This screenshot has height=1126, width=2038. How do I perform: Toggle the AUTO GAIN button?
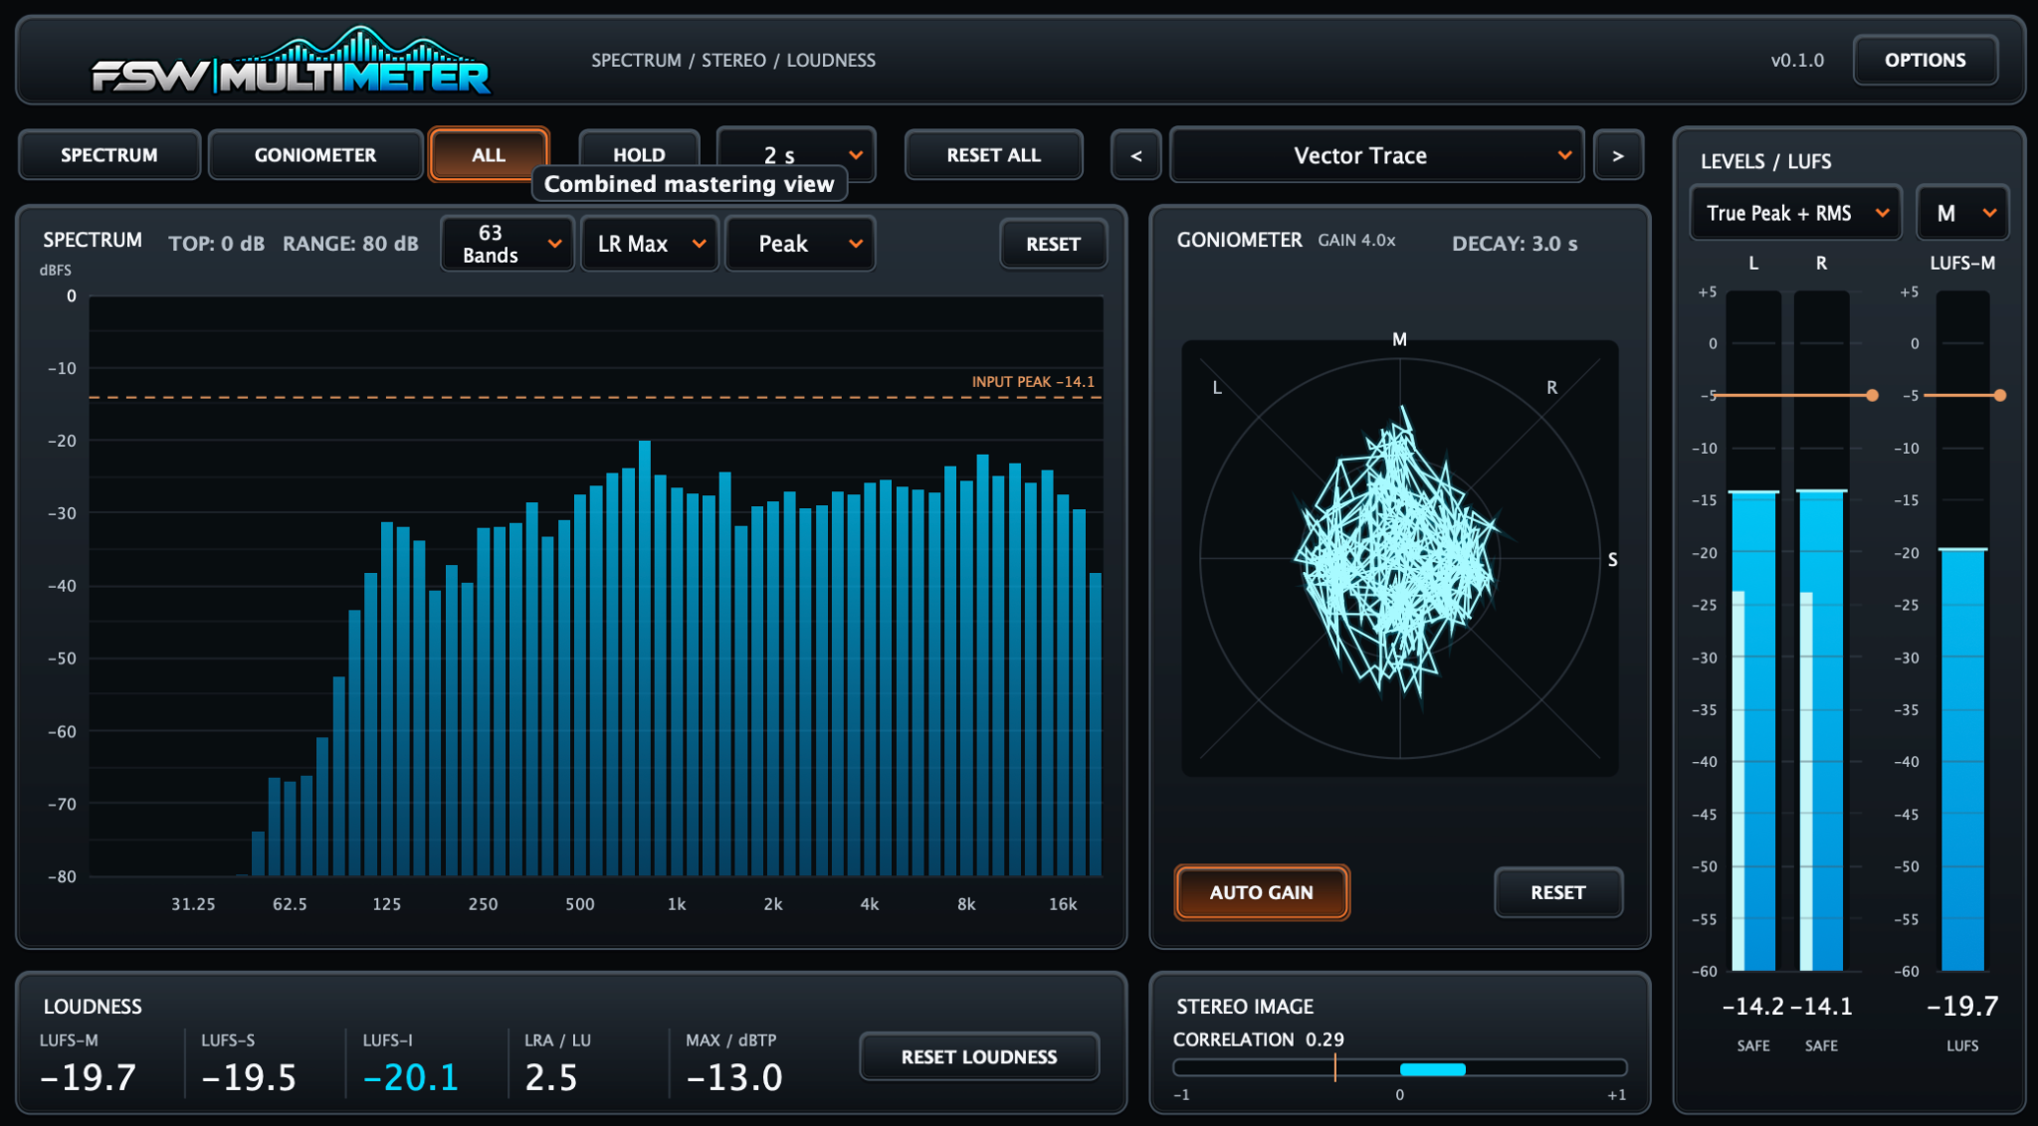(x=1262, y=892)
